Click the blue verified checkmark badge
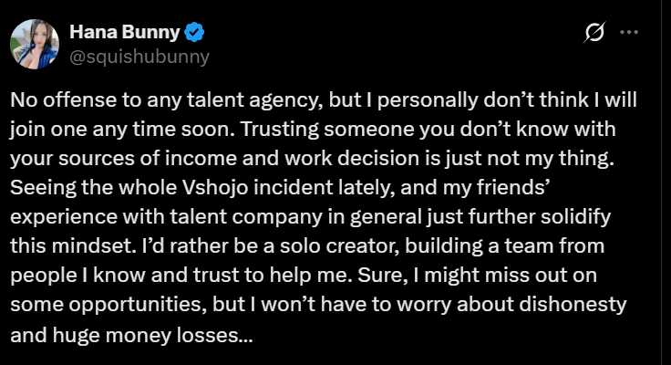This screenshot has height=365, width=671. 194,33
